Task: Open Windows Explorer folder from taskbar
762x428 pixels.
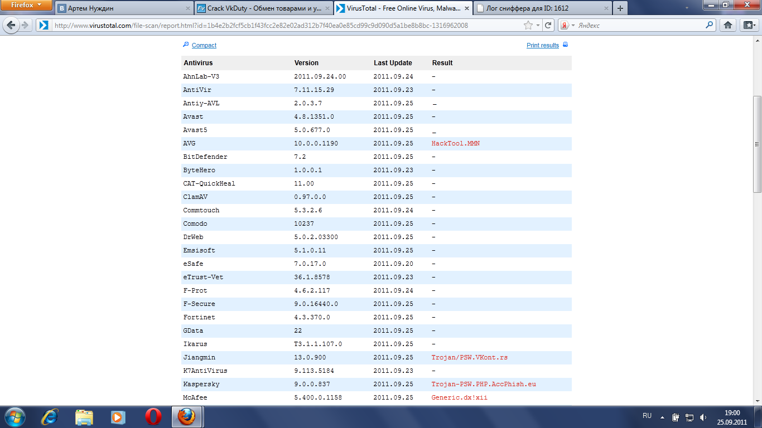Action: pos(84,417)
